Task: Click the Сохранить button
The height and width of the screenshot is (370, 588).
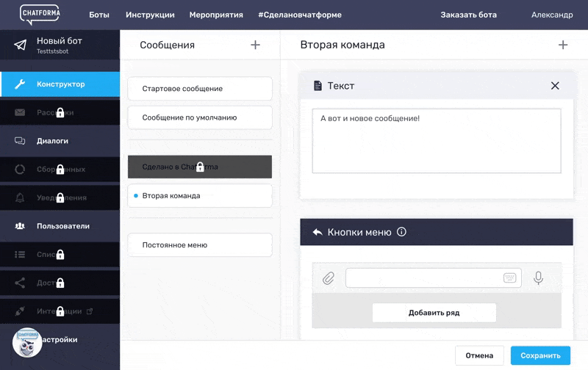Action: [540, 355]
